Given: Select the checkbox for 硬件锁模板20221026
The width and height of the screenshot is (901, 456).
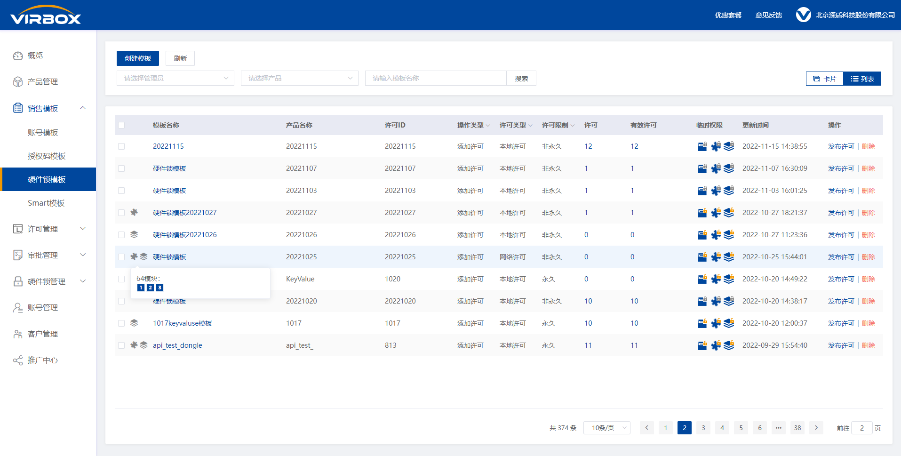Looking at the screenshot, I should pos(121,235).
